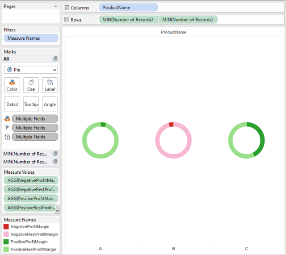The height and width of the screenshot is (255, 286).
Task: Click the Color button in Marks card
Action: tap(12, 85)
